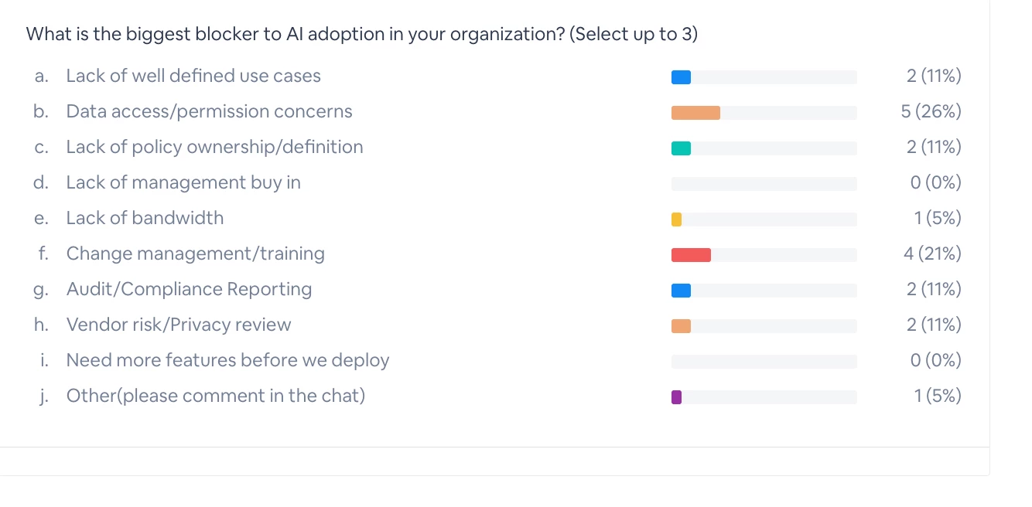This screenshot has width=1032, height=507.
Task: Select "Lack of well defined use cases" option
Action: point(193,76)
